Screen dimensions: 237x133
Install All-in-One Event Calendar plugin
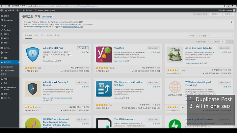click(224, 48)
